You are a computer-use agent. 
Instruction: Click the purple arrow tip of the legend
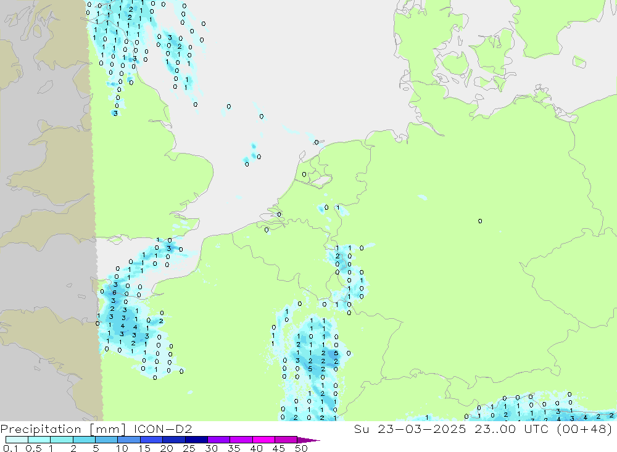point(308,440)
